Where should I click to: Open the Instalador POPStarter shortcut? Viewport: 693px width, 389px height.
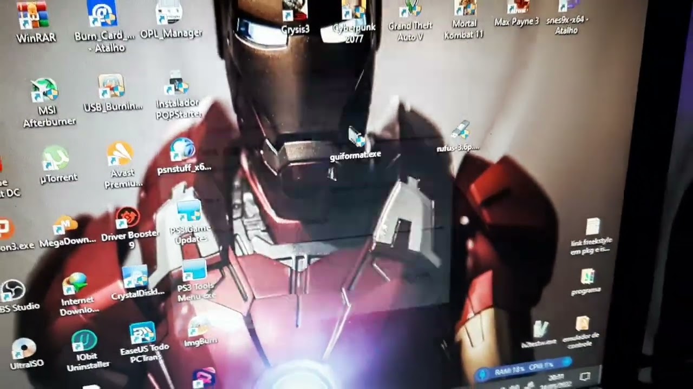(178, 96)
